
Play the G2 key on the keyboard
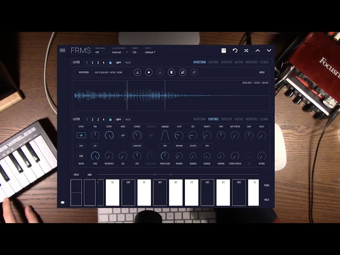pos(112,192)
